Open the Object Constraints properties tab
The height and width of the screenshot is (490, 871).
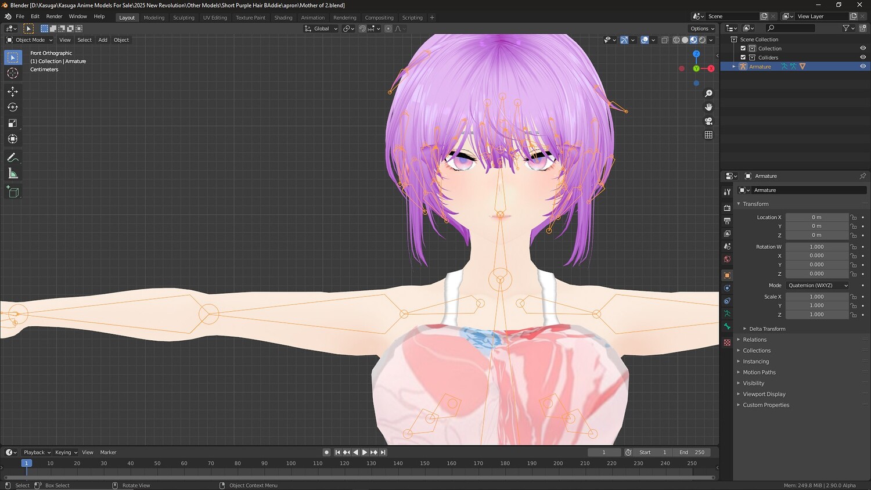tap(727, 301)
